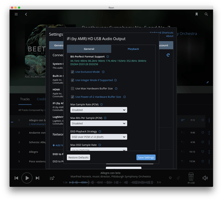
Task: Open DSD Playback Strategy dropdown
Action: click(99, 137)
